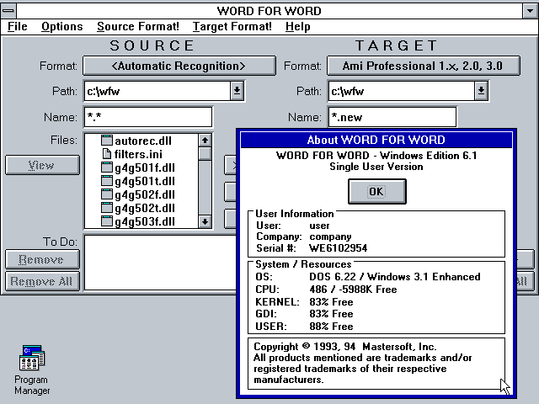539x404 pixels.
Task: Click OK in About WORD FOR WORD
Action: (376, 191)
